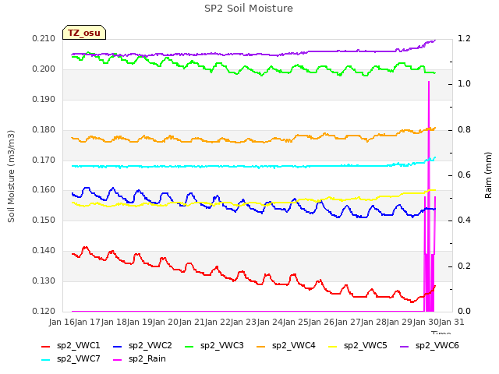Click the 1.2 right axis value
Viewport: 499px width, 374px height.
tap(464, 39)
